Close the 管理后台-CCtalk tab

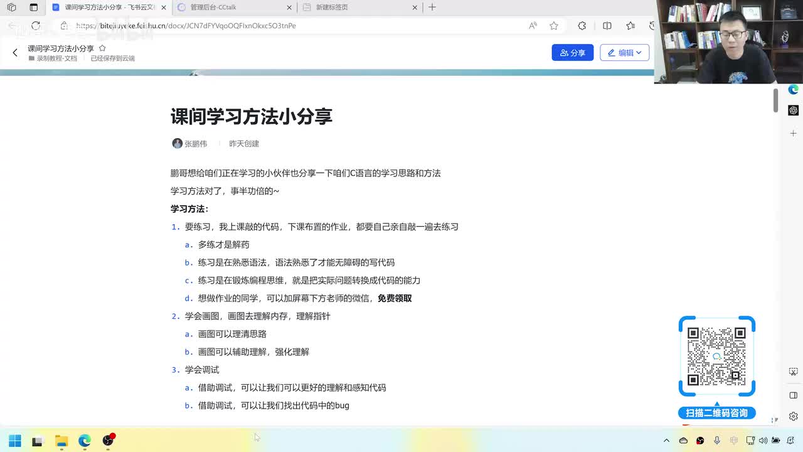tap(290, 8)
